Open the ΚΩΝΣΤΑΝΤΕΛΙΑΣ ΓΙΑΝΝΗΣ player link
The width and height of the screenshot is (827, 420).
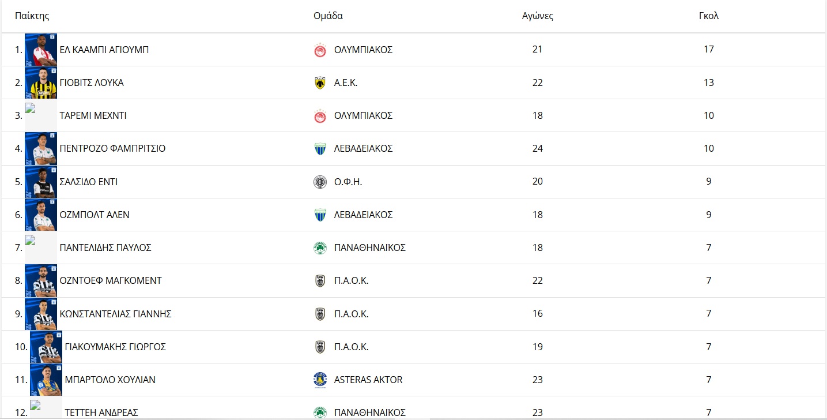coord(115,314)
